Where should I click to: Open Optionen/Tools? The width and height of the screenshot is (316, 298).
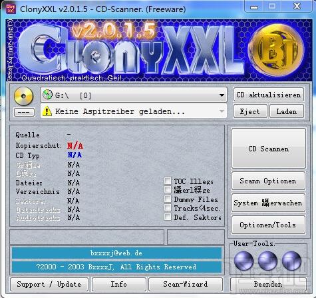(268, 225)
